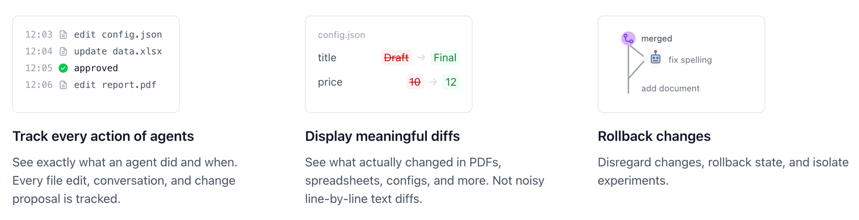Click the robot icon beside fix spelling

coord(656,58)
